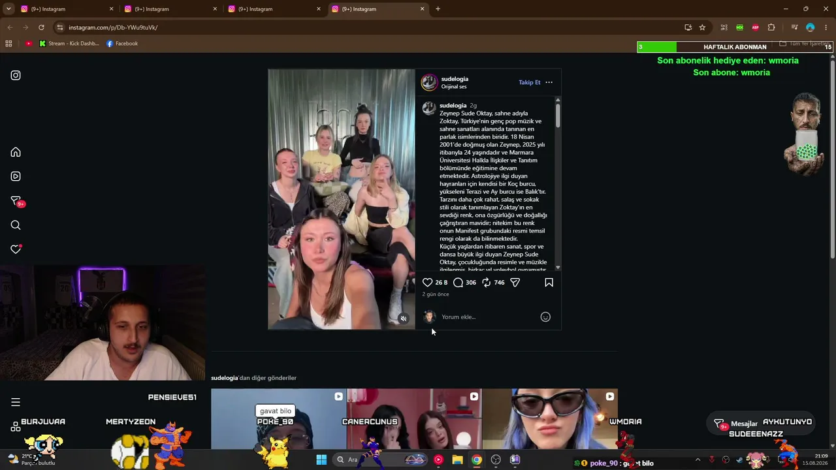The image size is (836, 470).
Task: Open first related post thumbnail with gavat bilo
Action: [x=279, y=419]
